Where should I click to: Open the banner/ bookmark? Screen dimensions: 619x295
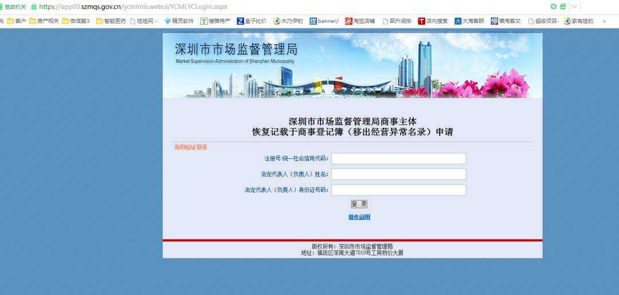point(324,21)
